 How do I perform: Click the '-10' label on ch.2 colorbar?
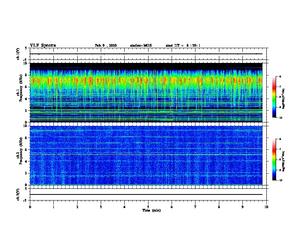point(280,180)
